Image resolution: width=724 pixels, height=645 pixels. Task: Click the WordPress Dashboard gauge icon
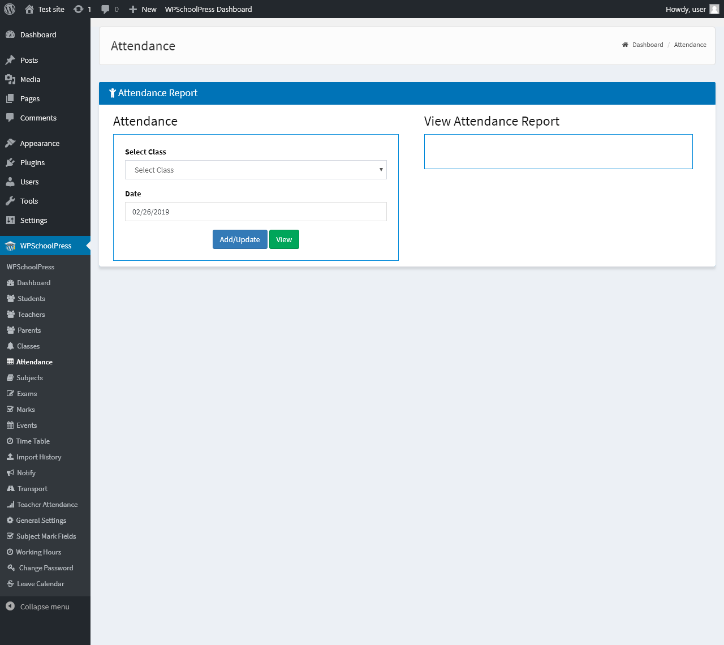coord(10,35)
